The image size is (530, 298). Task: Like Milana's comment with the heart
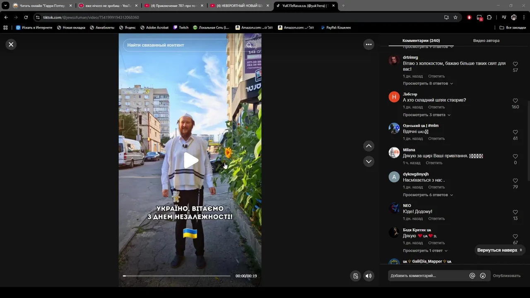click(516, 156)
